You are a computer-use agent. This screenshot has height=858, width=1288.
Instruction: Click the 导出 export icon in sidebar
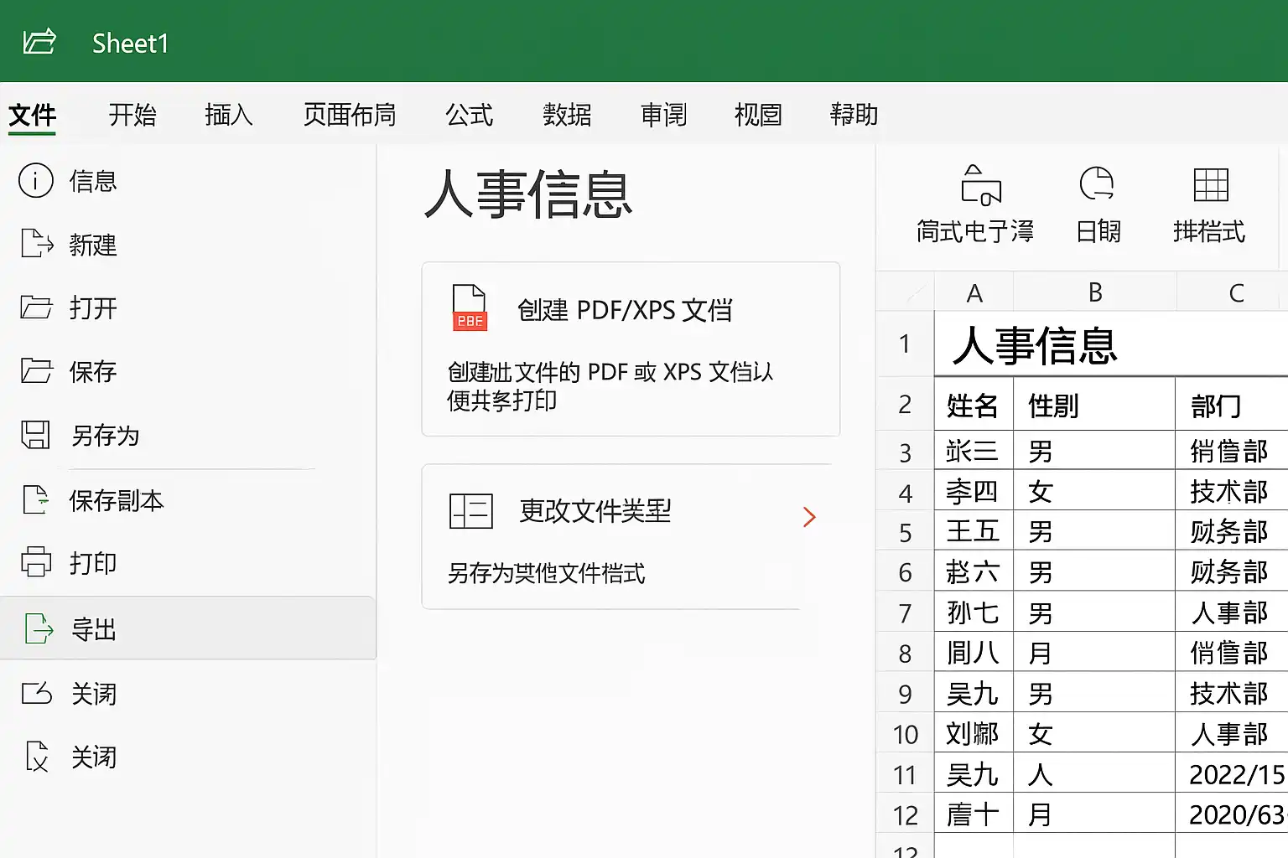[x=39, y=628]
